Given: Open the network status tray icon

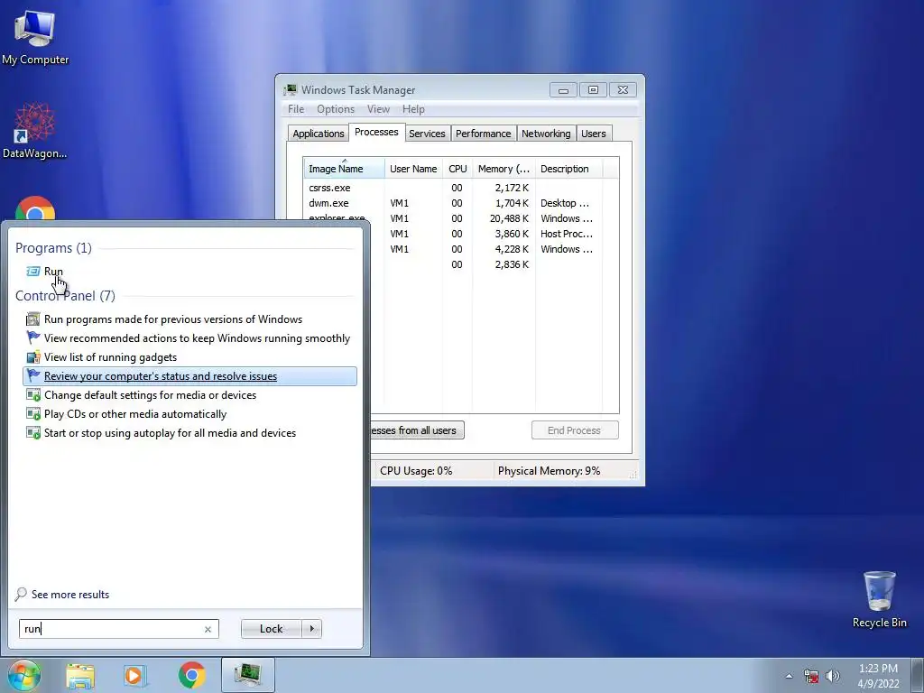Looking at the screenshot, I should tap(811, 676).
